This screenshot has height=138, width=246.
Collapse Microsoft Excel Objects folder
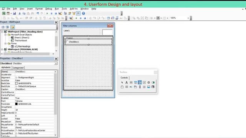coord(5,35)
